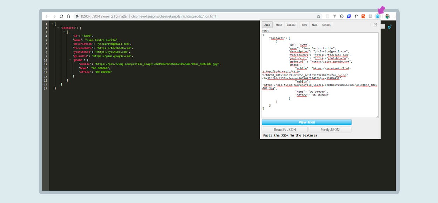This screenshot has width=438, height=203.
Task: Click the "c200" id value in viewer
Action: point(87,36)
